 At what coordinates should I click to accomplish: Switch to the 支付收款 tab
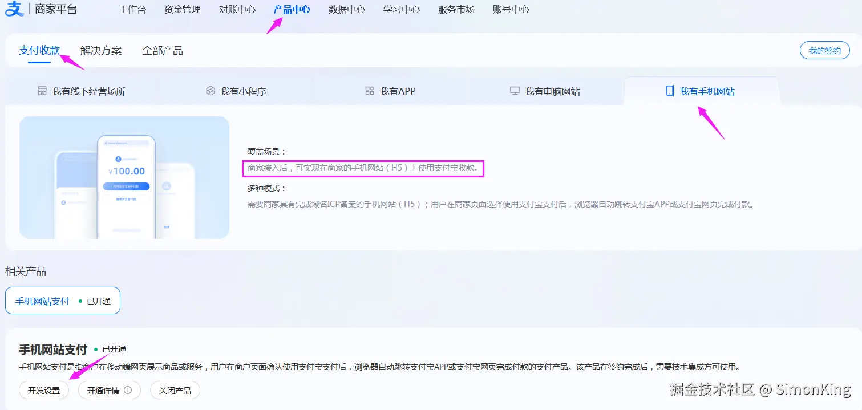(39, 50)
